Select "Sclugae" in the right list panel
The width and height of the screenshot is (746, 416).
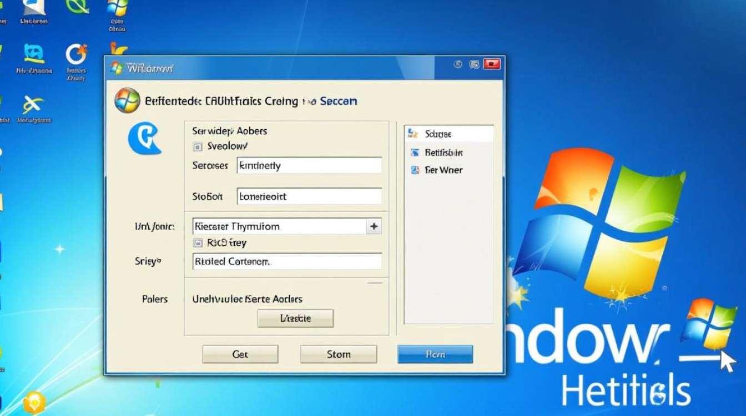tap(438, 134)
